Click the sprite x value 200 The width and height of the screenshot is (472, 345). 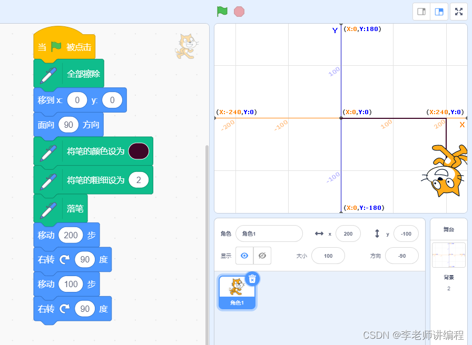pyautogui.click(x=348, y=234)
